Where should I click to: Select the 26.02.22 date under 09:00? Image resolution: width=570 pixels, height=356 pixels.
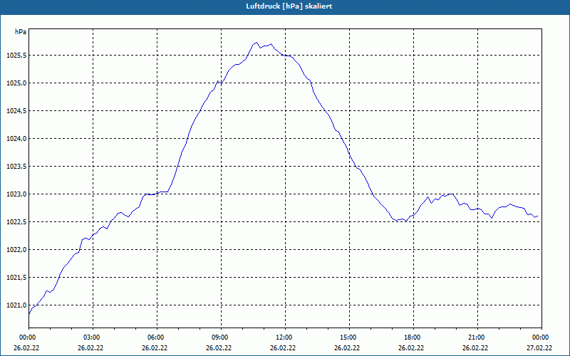pyautogui.click(x=219, y=348)
